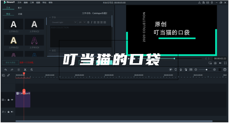Screen dimensions: 229x123
Task: Adjust the preview volume with the speaker icon
Action: click(220, 63)
